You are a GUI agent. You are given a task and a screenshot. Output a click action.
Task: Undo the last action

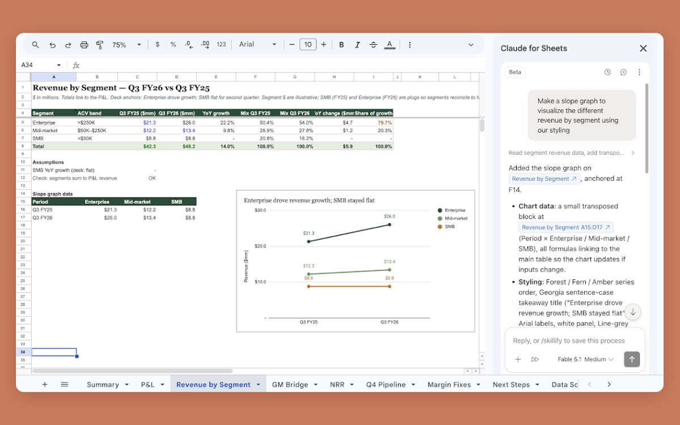tap(52, 45)
